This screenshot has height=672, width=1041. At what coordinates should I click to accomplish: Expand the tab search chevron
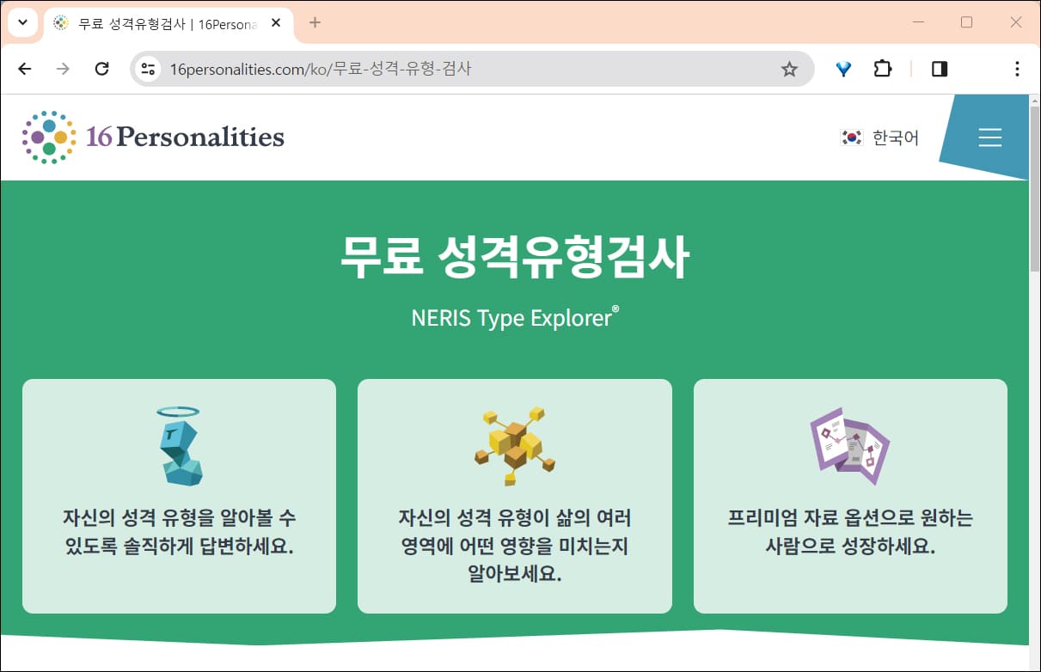click(x=21, y=22)
